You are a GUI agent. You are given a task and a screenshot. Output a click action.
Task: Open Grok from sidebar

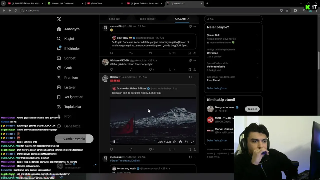pyautogui.click(x=64, y=68)
